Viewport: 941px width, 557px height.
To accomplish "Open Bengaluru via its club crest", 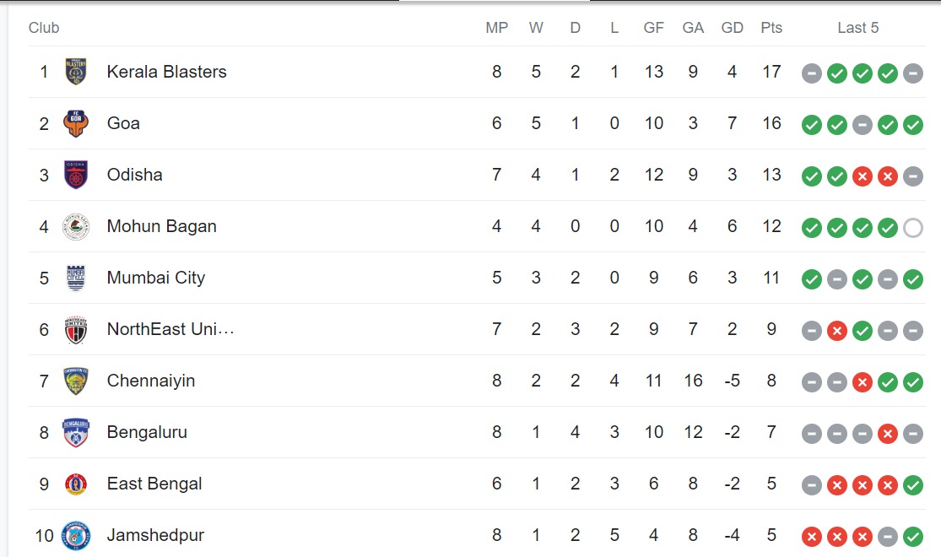I will click(x=76, y=432).
